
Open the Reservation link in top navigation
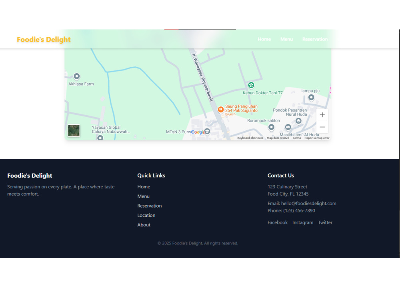click(x=315, y=39)
